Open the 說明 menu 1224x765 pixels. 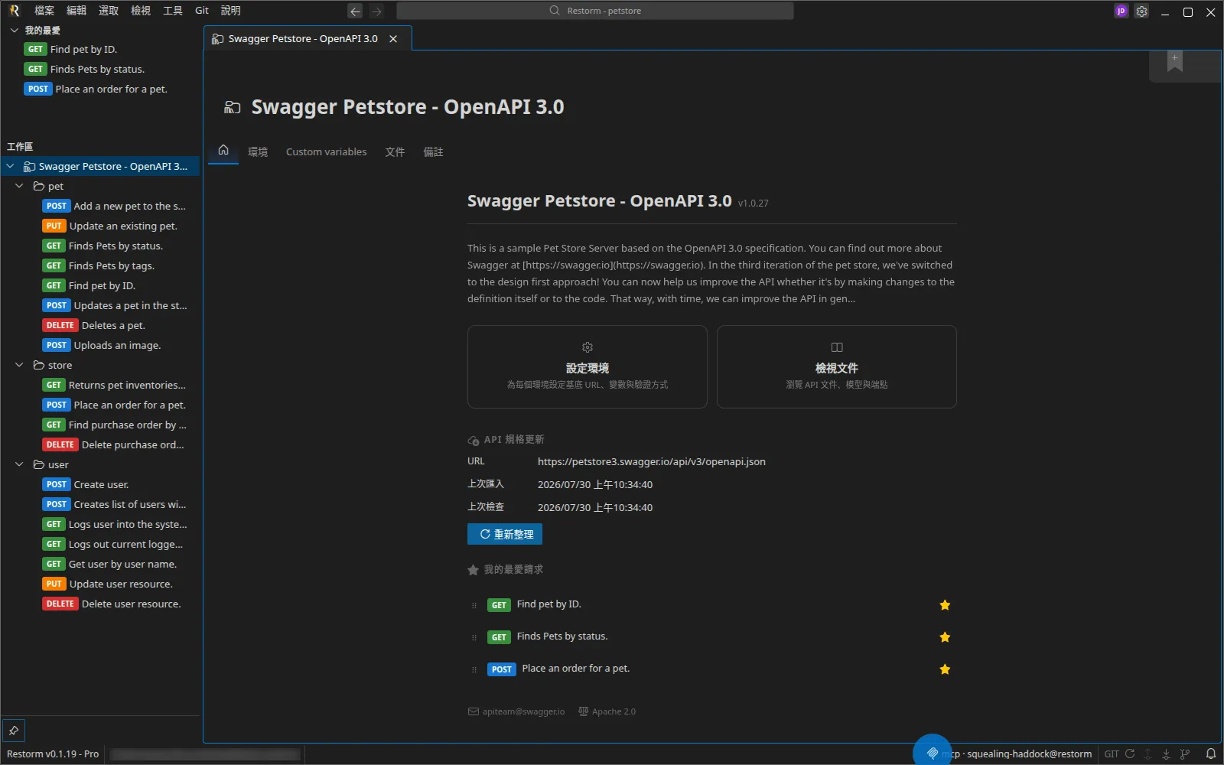(x=230, y=11)
